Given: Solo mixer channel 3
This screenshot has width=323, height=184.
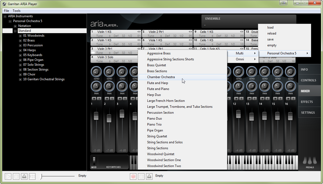Looking at the screenshot, I should (125, 99).
